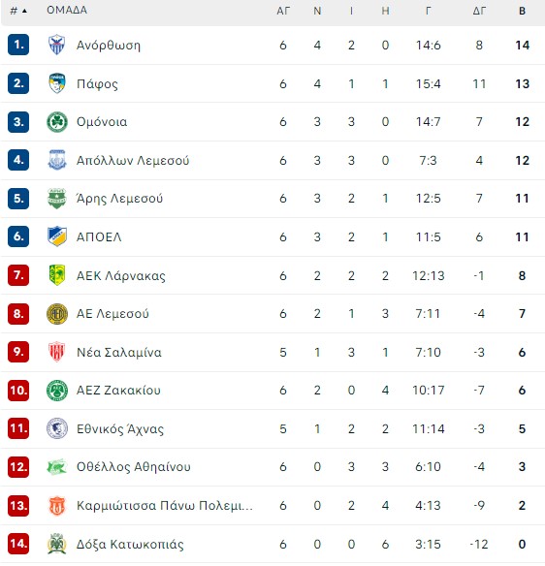Click the ΑΕΚ Λάρνακας yellow-green crest

pyautogui.click(x=56, y=275)
